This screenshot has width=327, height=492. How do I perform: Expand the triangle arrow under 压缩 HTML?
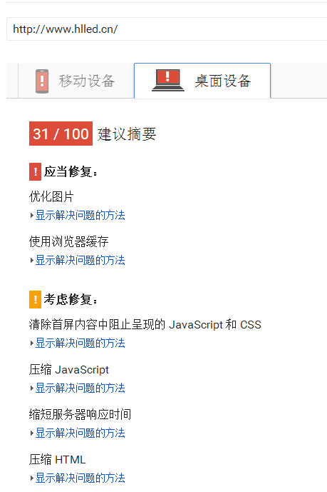coord(32,478)
